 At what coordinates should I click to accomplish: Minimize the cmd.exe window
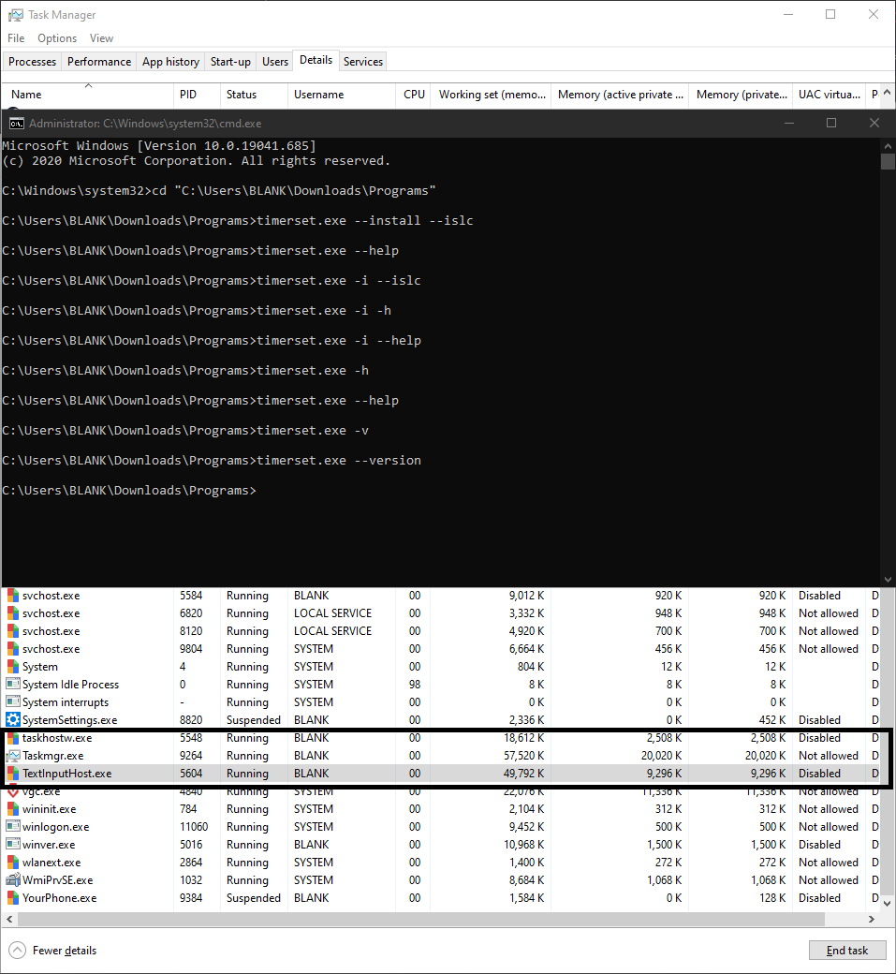(x=789, y=123)
